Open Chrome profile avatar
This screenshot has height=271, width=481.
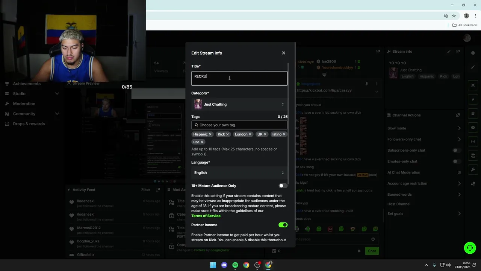[x=466, y=16]
